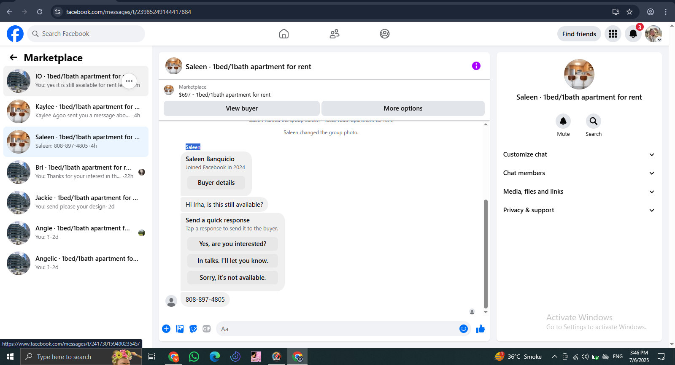675x365 pixels.
Task: Reload the page in browser toolbar
Action: pyautogui.click(x=40, y=12)
